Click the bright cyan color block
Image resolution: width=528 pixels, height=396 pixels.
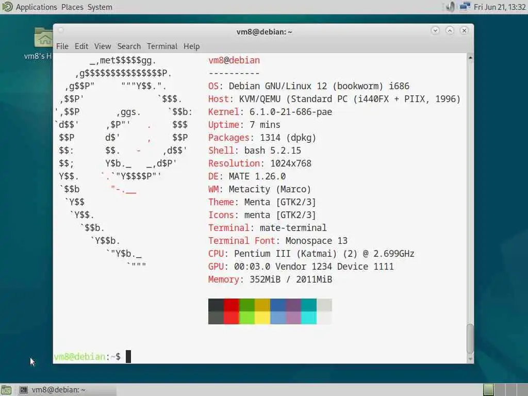(309, 318)
